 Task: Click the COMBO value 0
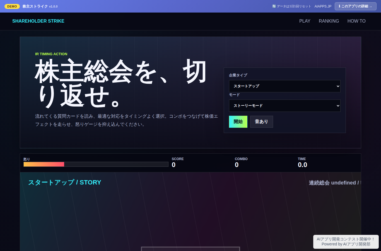point(237,165)
